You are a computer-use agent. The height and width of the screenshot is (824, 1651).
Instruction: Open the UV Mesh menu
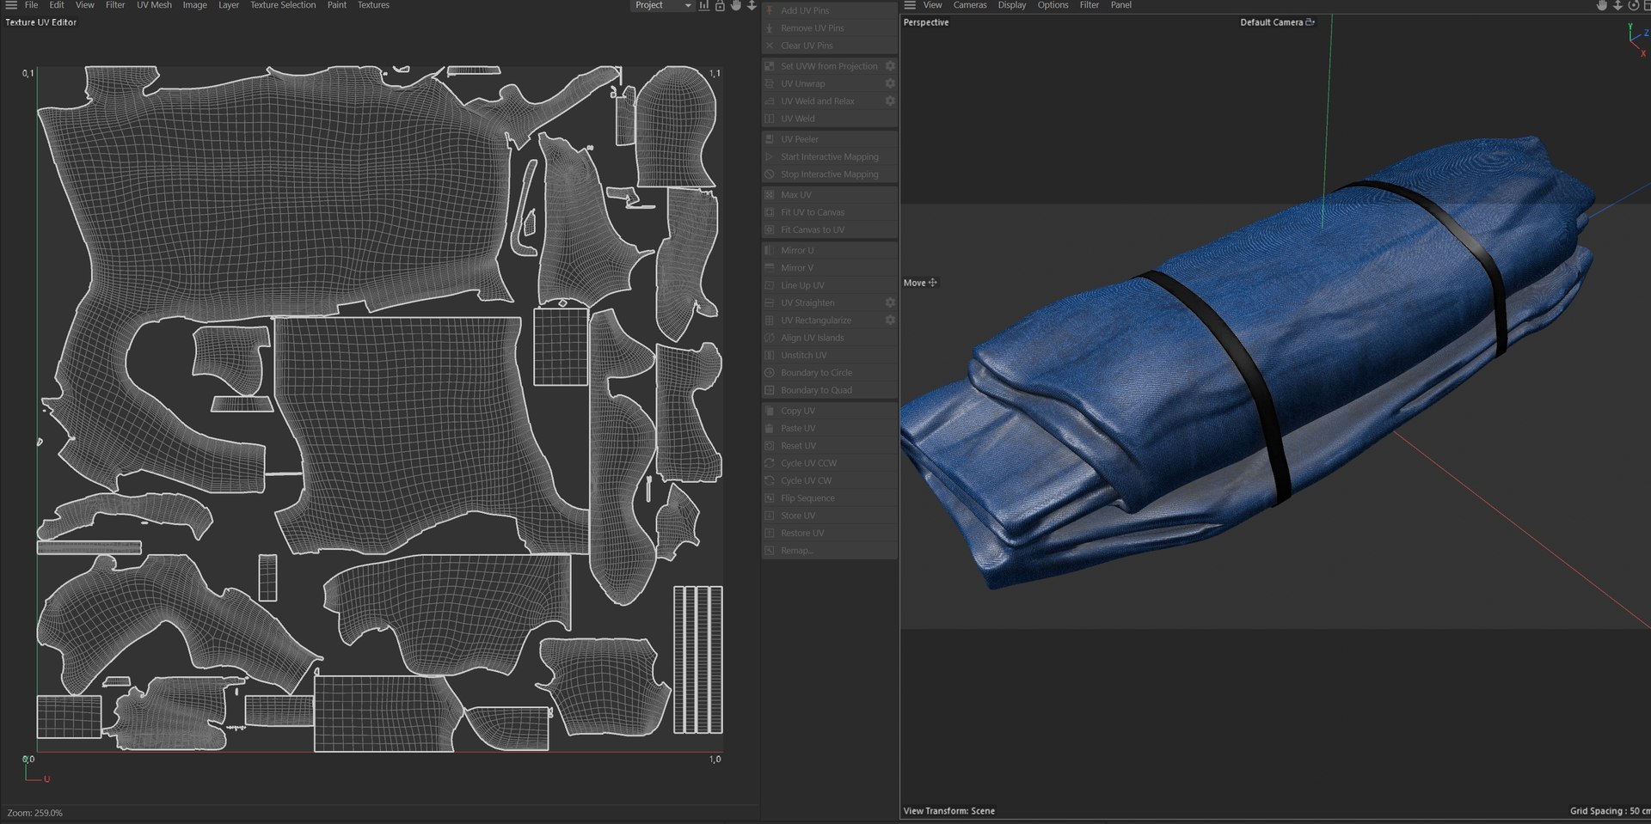pyautogui.click(x=154, y=5)
